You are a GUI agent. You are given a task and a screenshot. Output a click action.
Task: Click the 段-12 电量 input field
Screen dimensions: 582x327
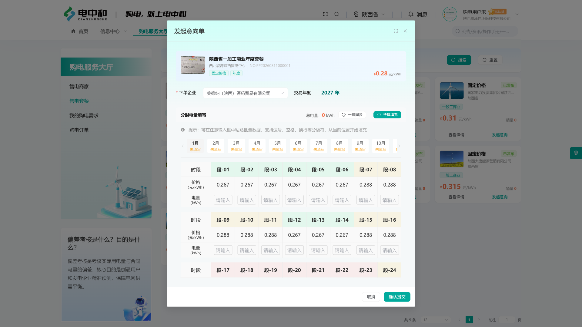294,250
